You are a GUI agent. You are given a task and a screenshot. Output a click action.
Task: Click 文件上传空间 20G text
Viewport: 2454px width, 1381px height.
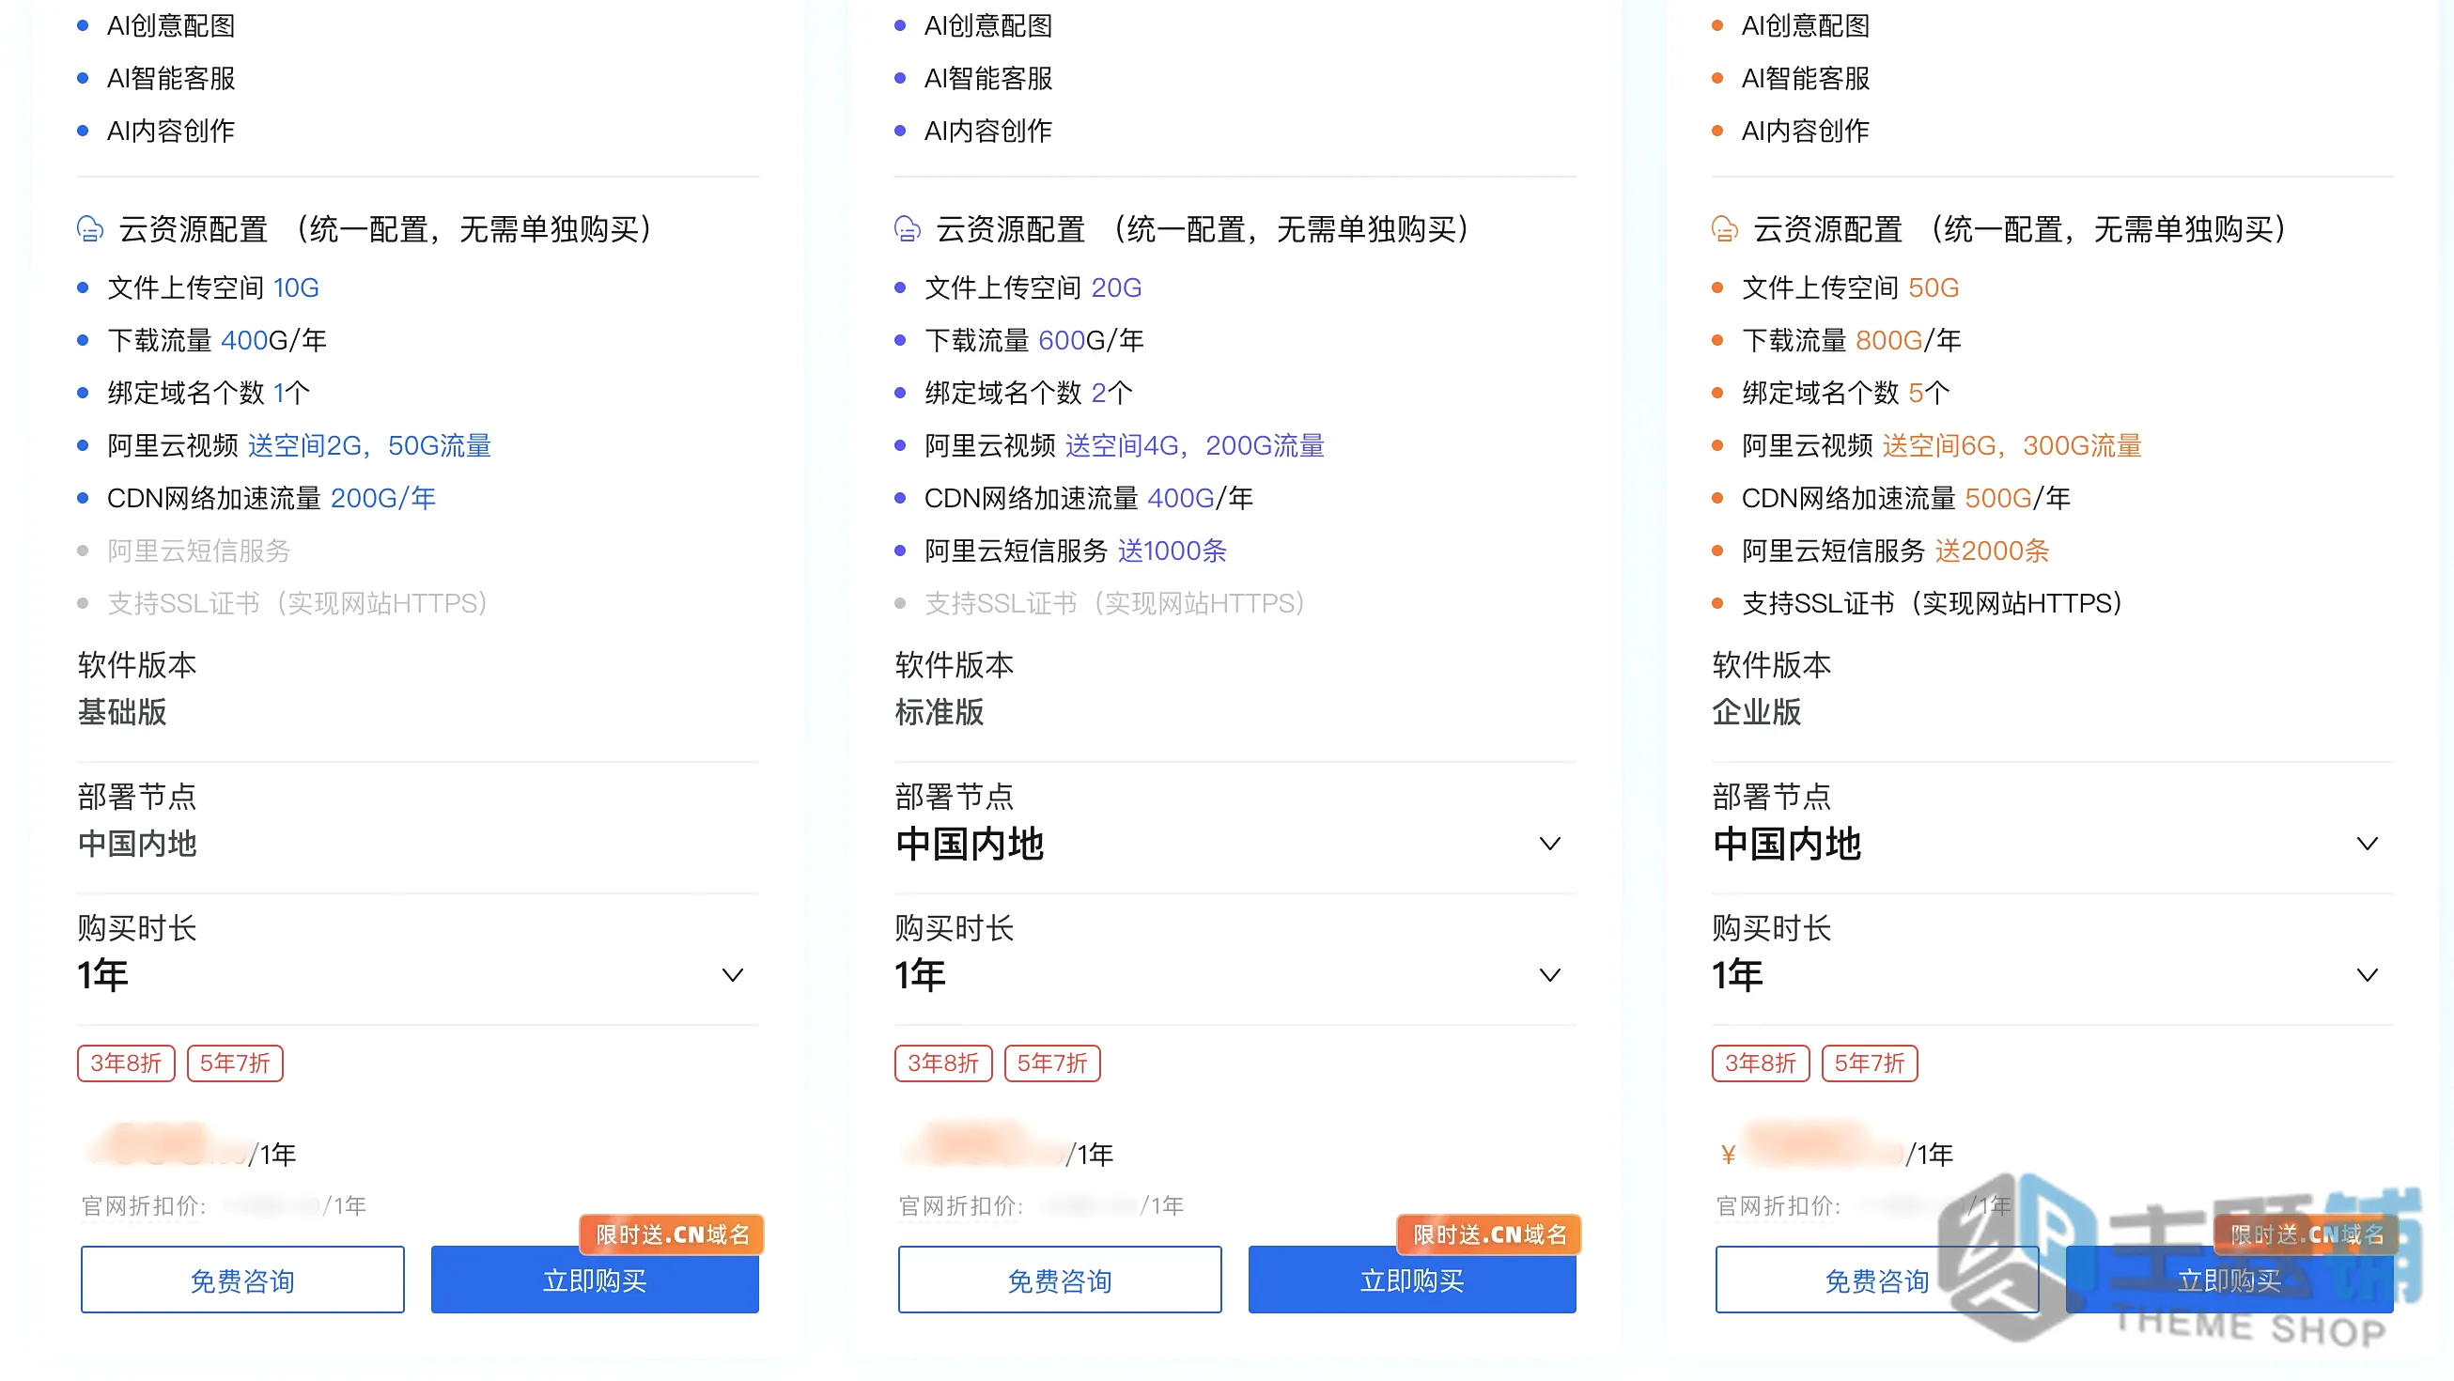pos(1033,287)
